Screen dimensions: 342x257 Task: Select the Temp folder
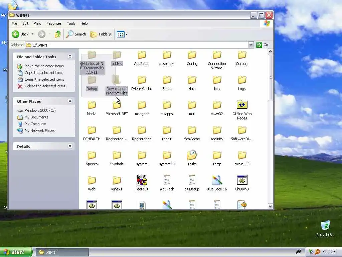[x=217, y=159]
